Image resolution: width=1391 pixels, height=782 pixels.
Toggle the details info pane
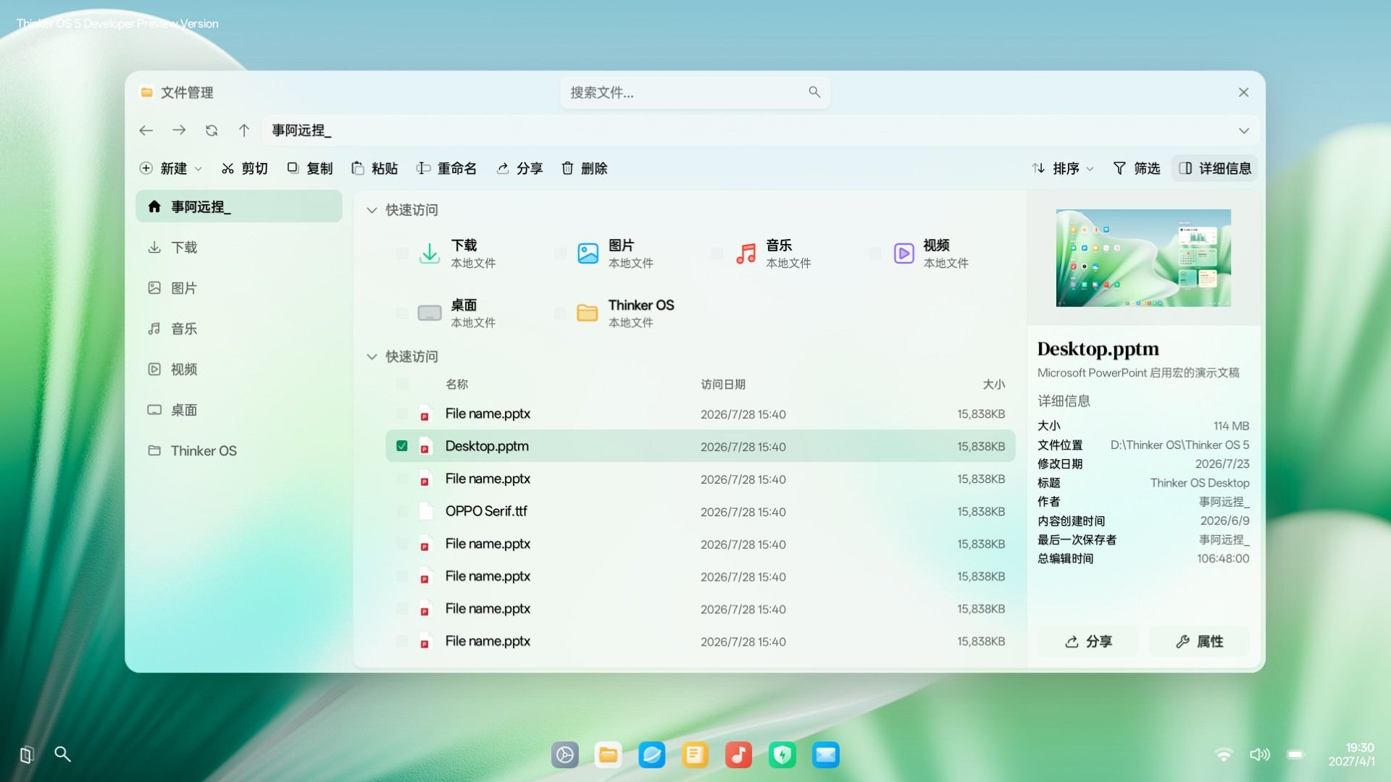[x=1215, y=168]
